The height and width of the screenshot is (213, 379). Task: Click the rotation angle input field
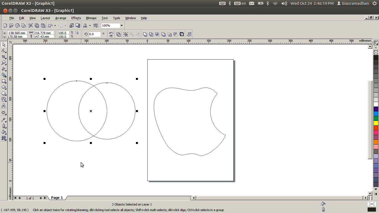pyautogui.click(x=94, y=34)
